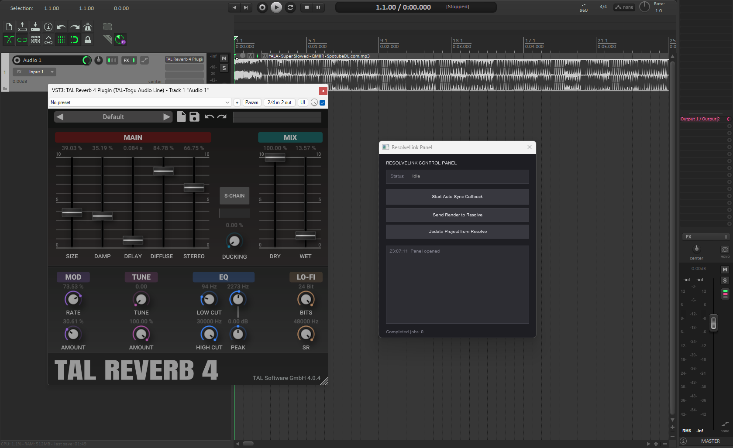Viewport: 733px width, 448px height.
Task: Toggle the locking padlock icon
Action: point(88,40)
